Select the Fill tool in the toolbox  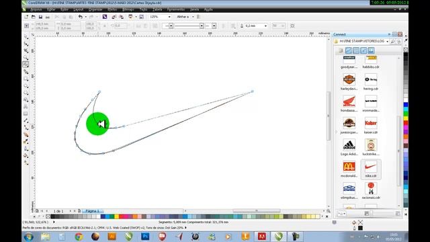click(26, 155)
